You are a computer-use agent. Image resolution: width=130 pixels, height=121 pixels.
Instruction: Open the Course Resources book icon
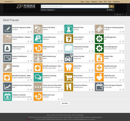[38, 39]
